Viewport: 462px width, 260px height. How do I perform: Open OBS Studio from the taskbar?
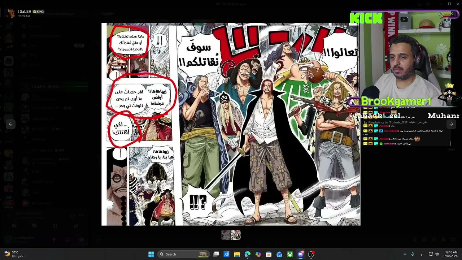point(311,254)
